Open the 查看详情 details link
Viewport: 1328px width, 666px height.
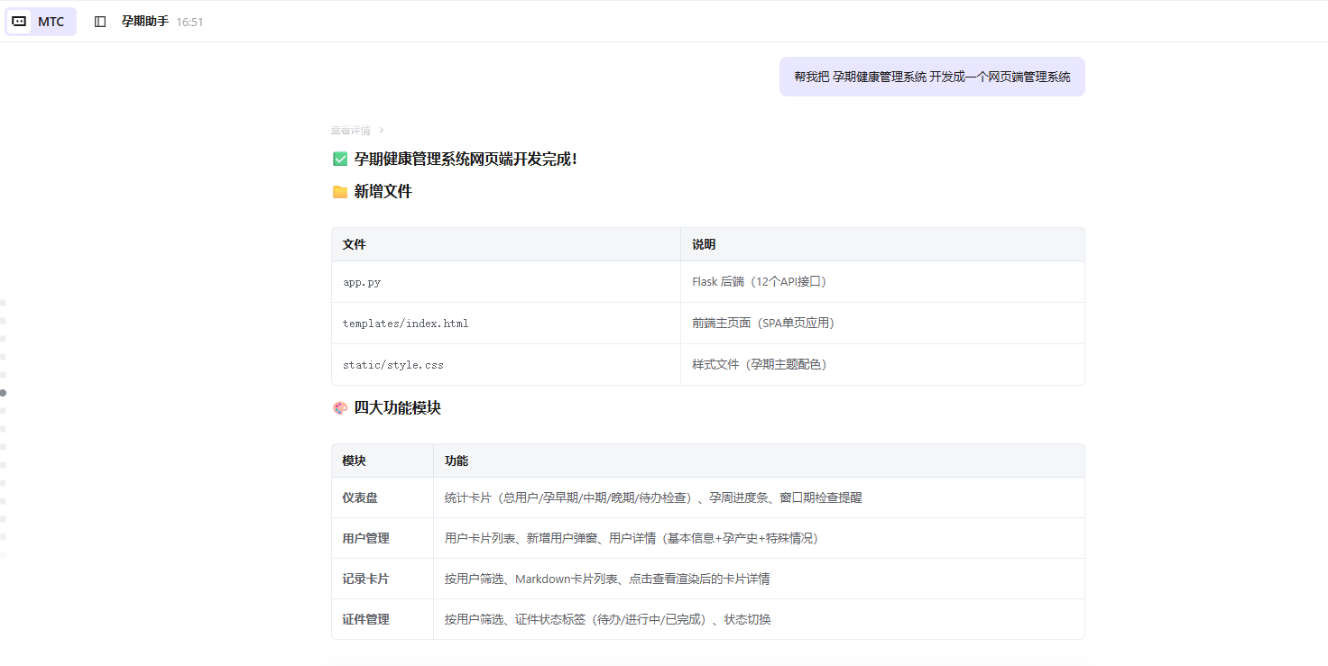350,130
